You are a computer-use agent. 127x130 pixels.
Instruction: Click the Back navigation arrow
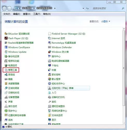coord(4,8)
